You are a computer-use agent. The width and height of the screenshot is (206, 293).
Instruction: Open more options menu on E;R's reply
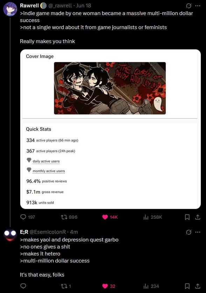pos(198,232)
